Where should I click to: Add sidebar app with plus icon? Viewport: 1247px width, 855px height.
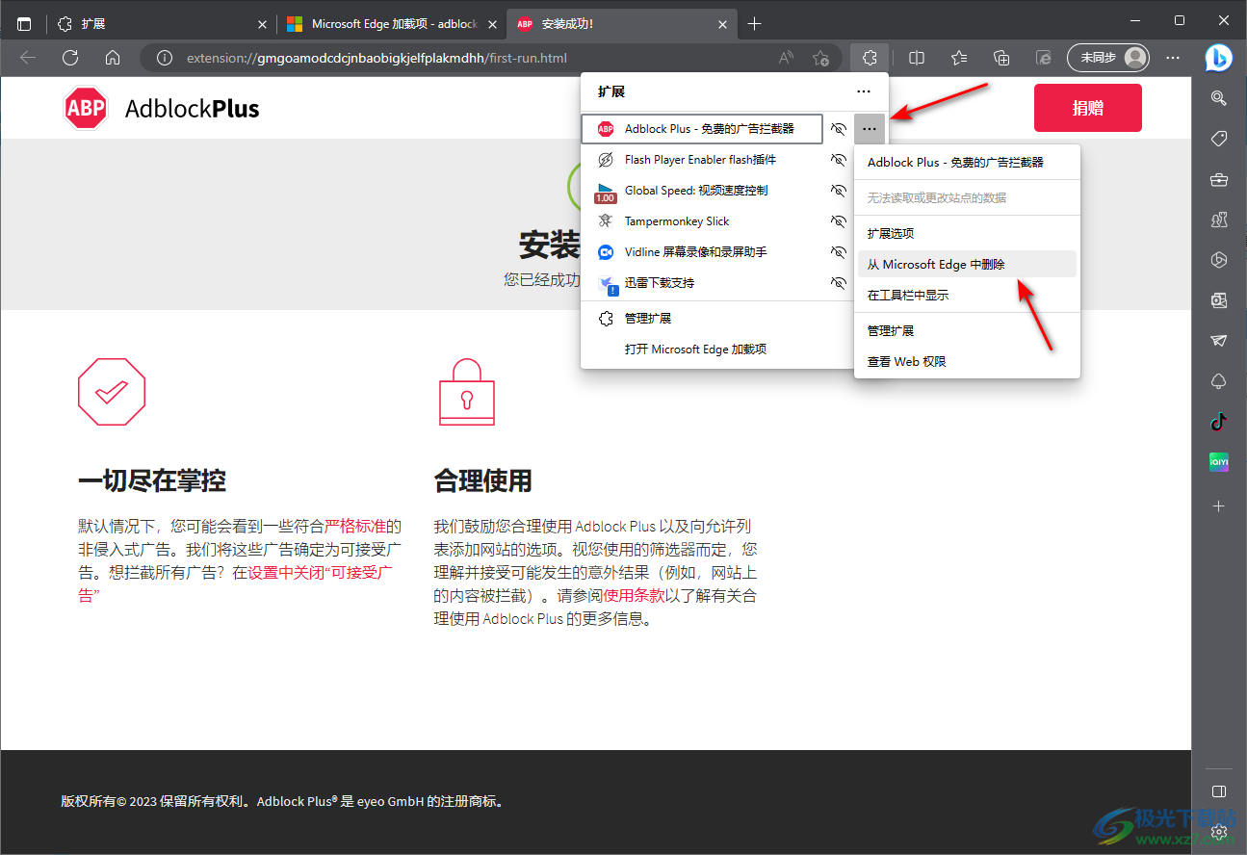tap(1219, 505)
